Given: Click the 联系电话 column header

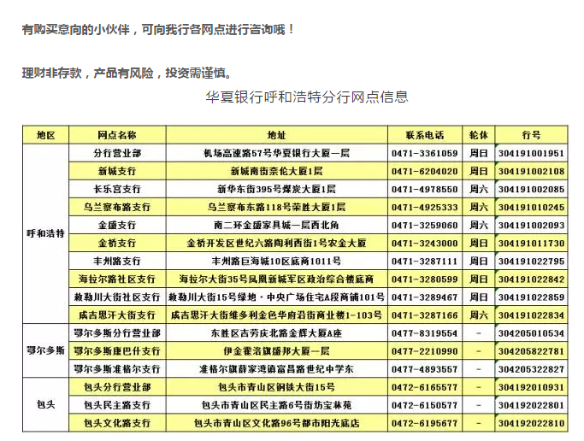Looking at the screenshot, I should 425,135.
